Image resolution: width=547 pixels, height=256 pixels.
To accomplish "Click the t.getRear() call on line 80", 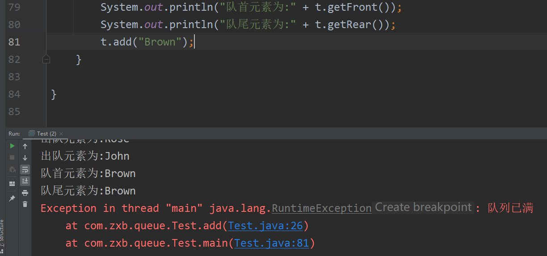I will [349, 25].
